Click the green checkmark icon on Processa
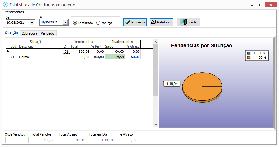 (x=127, y=22)
